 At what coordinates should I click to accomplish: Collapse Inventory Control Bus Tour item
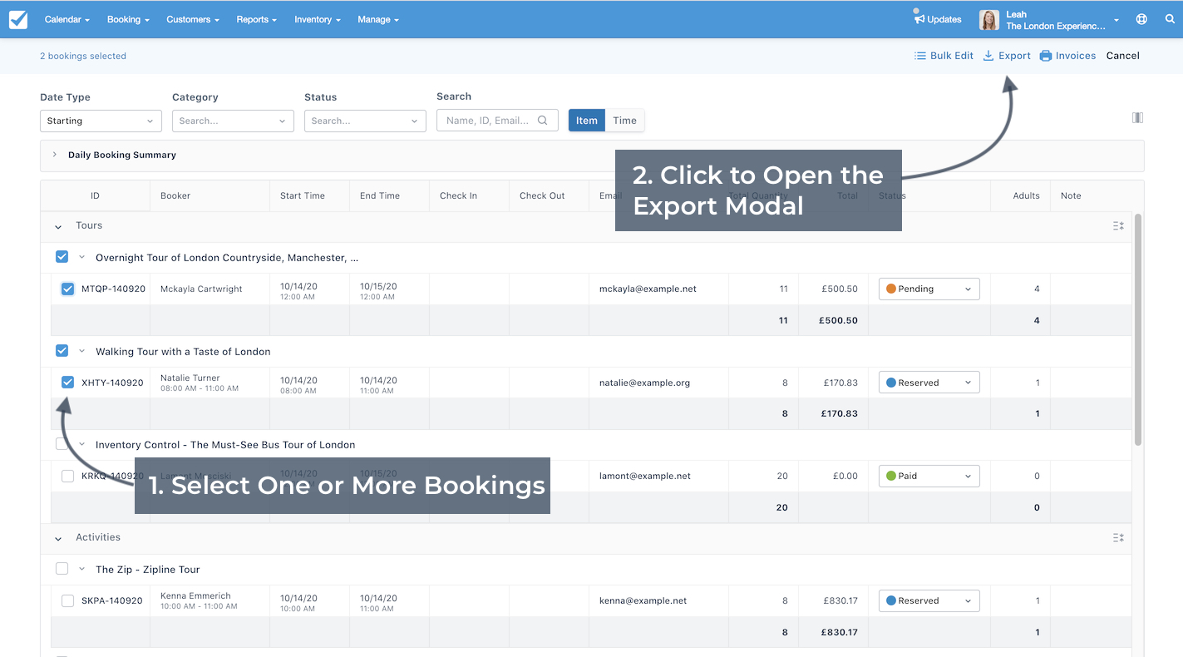pos(81,444)
